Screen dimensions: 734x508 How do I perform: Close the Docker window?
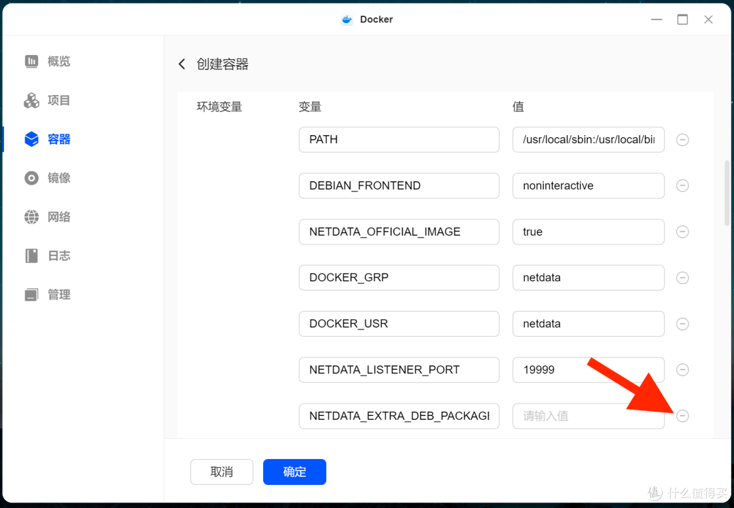(x=708, y=19)
